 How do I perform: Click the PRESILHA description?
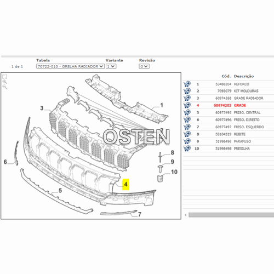(242, 149)
